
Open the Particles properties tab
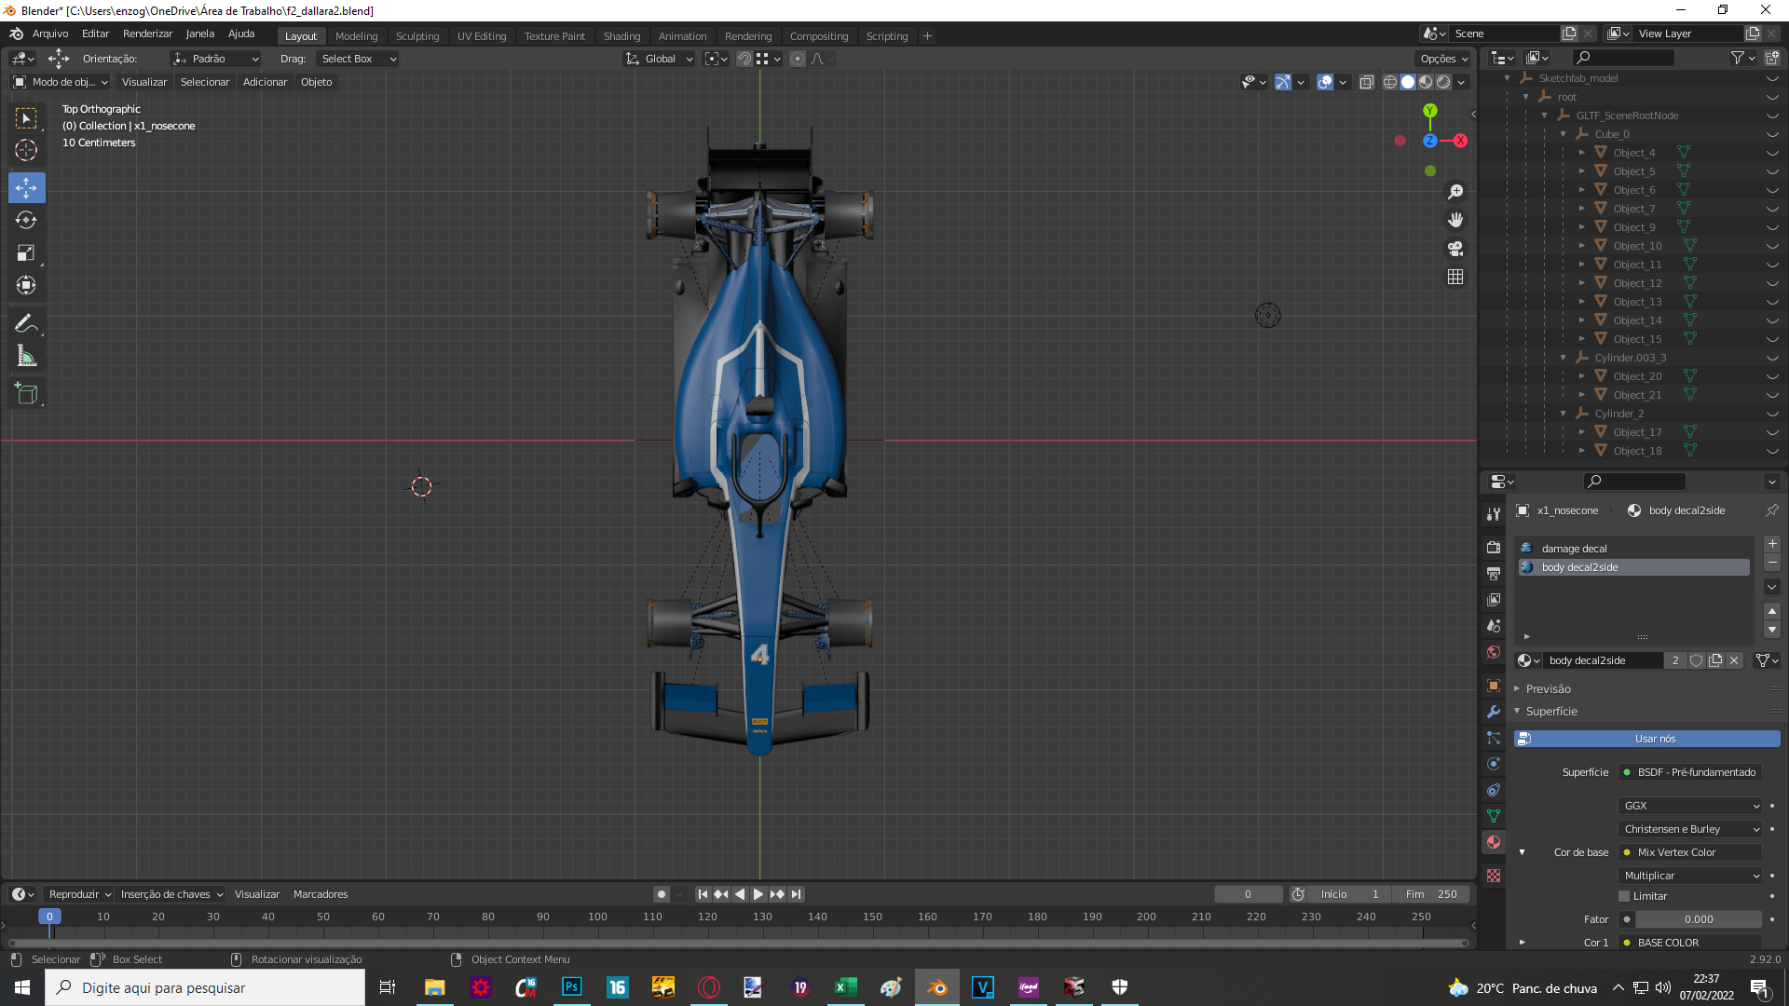click(1494, 738)
